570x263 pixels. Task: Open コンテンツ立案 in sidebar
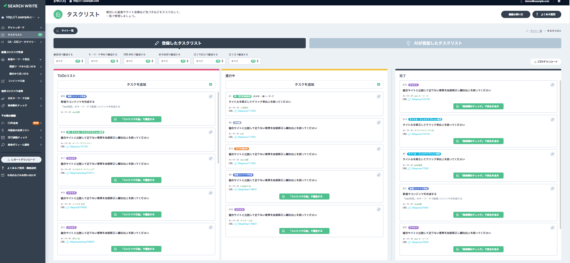click(x=23, y=81)
